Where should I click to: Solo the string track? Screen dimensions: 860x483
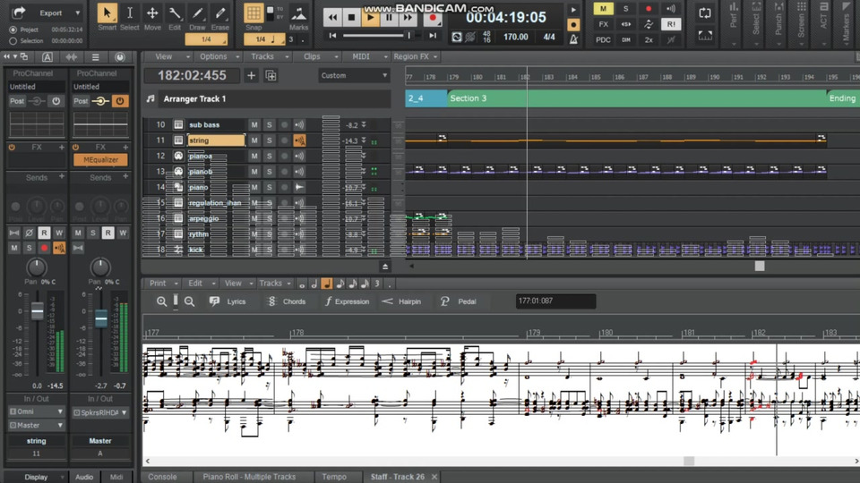click(x=269, y=140)
